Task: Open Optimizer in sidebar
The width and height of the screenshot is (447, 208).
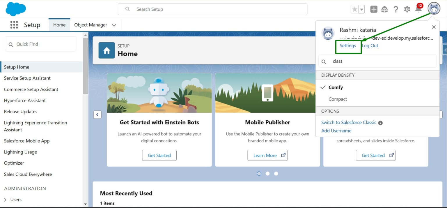Action: pos(14,163)
